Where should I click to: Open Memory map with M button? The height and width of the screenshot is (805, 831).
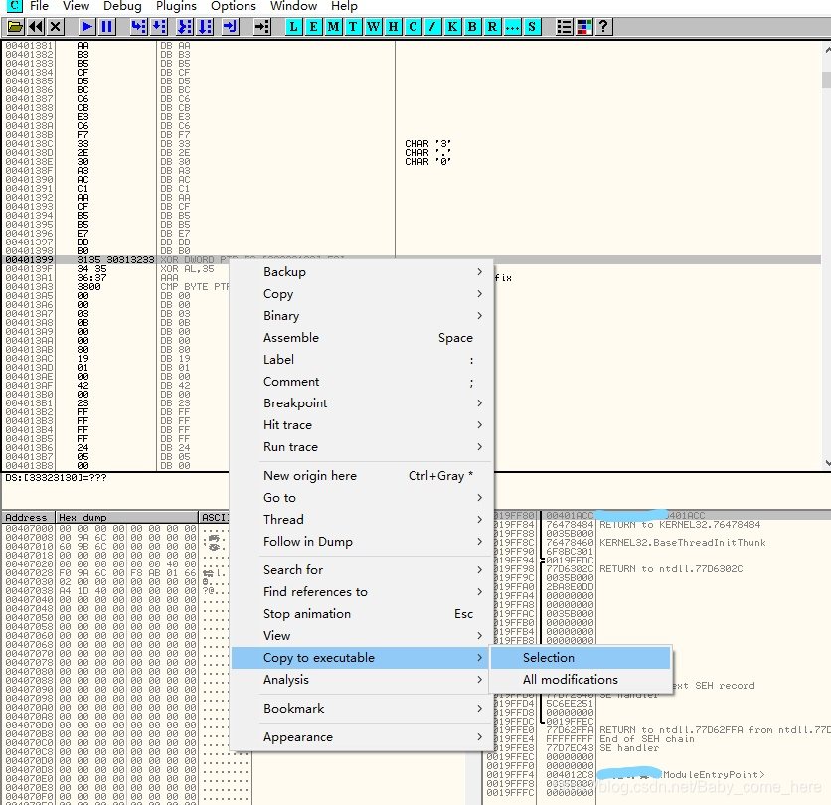pos(333,27)
